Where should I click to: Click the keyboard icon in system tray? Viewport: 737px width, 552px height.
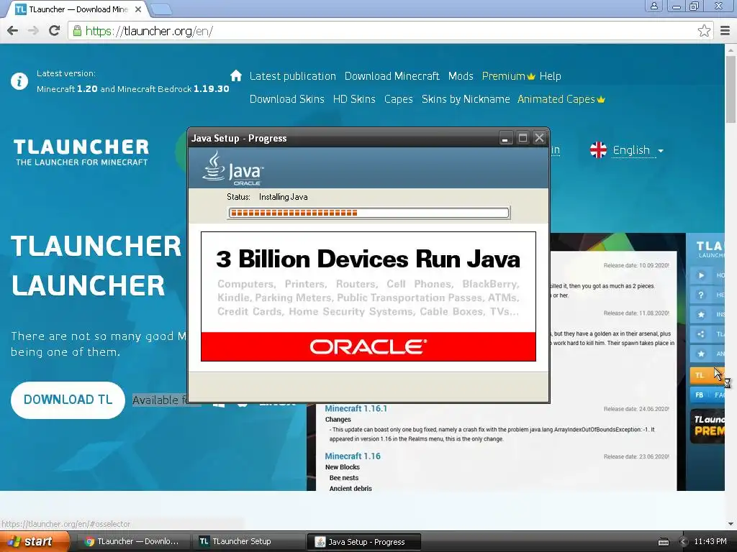[x=663, y=542]
